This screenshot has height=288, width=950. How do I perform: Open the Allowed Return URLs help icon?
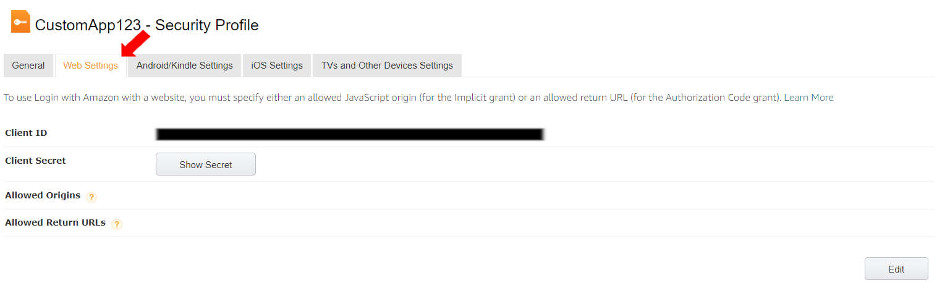117,224
